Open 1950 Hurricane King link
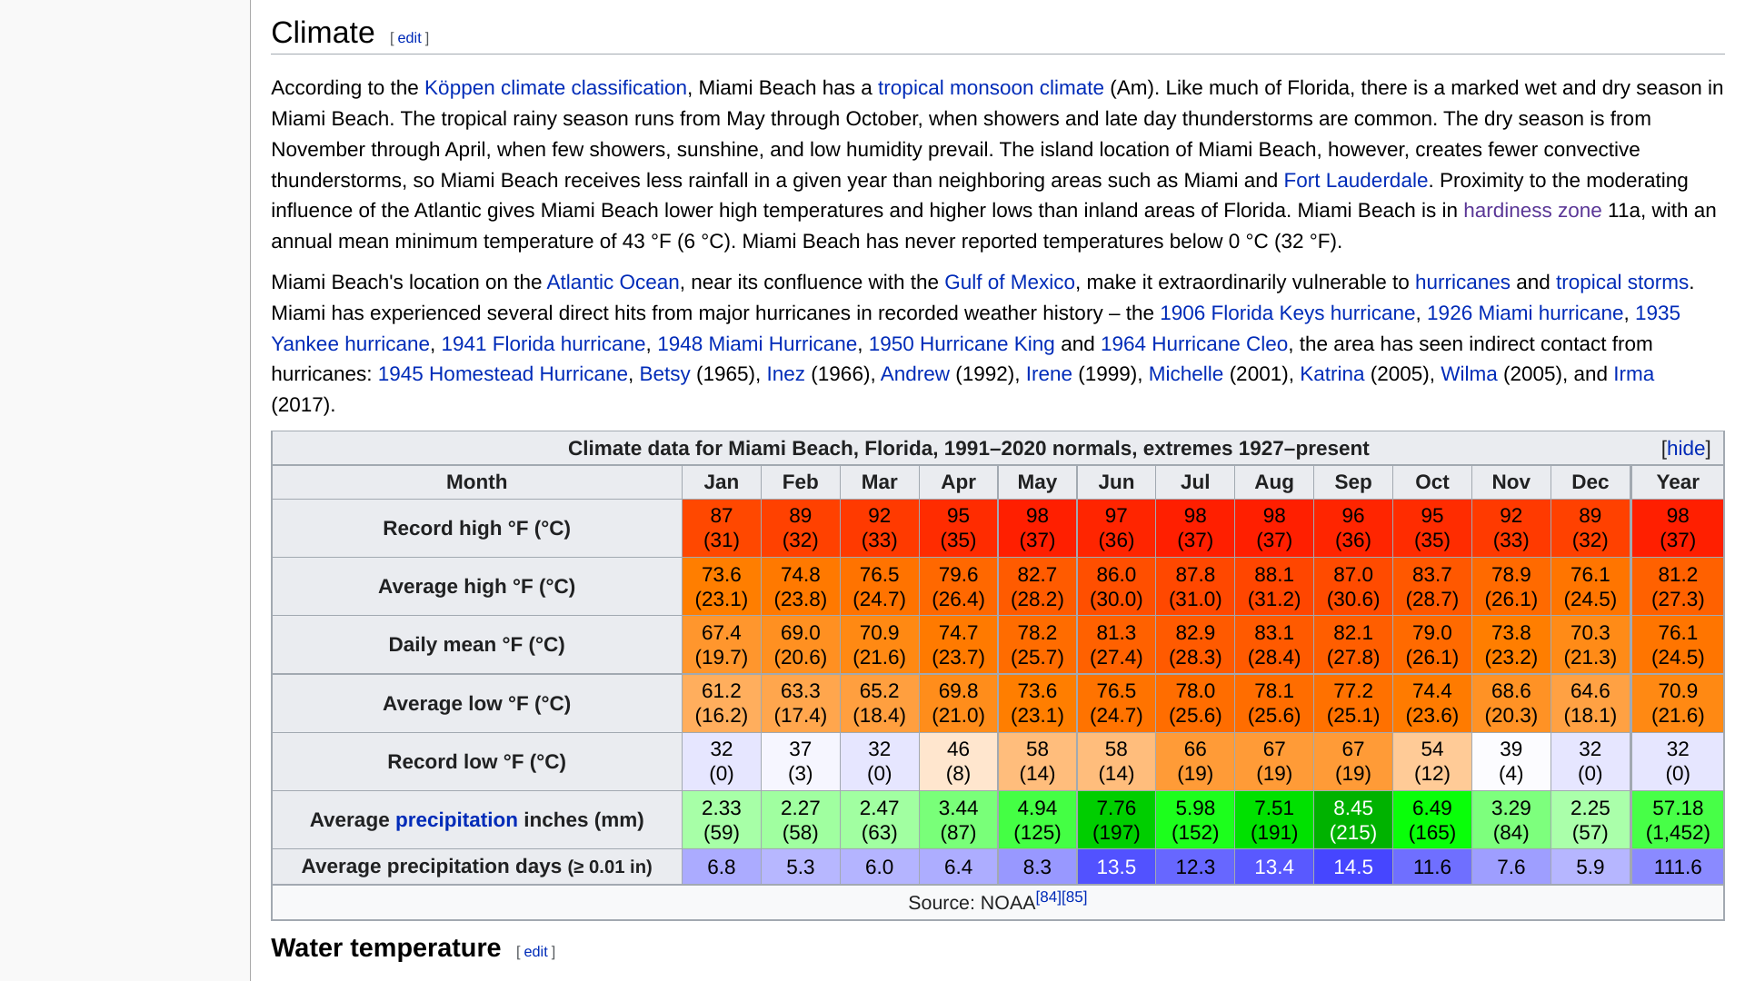The height and width of the screenshot is (981, 1745). (x=961, y=344)
